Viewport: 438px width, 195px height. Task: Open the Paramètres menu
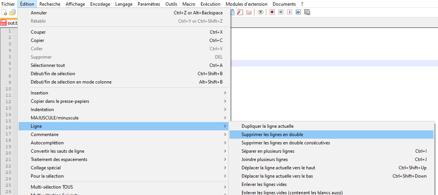pos(149,4)
